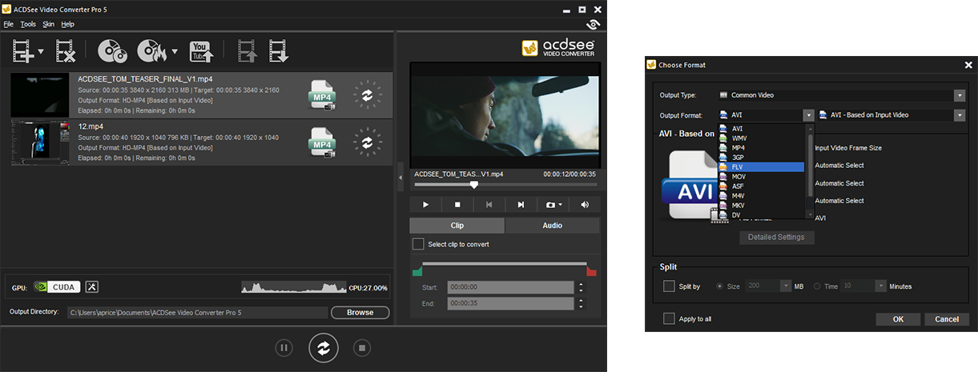978x372 pixels.
Task: Click the Rip disc icon in toolbar
Action: click(112, 52)
